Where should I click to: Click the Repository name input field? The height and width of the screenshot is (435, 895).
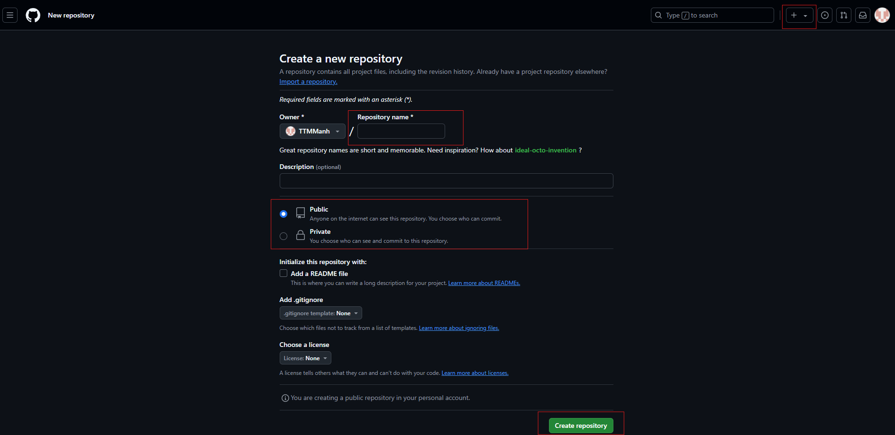[x=401, y=131]
